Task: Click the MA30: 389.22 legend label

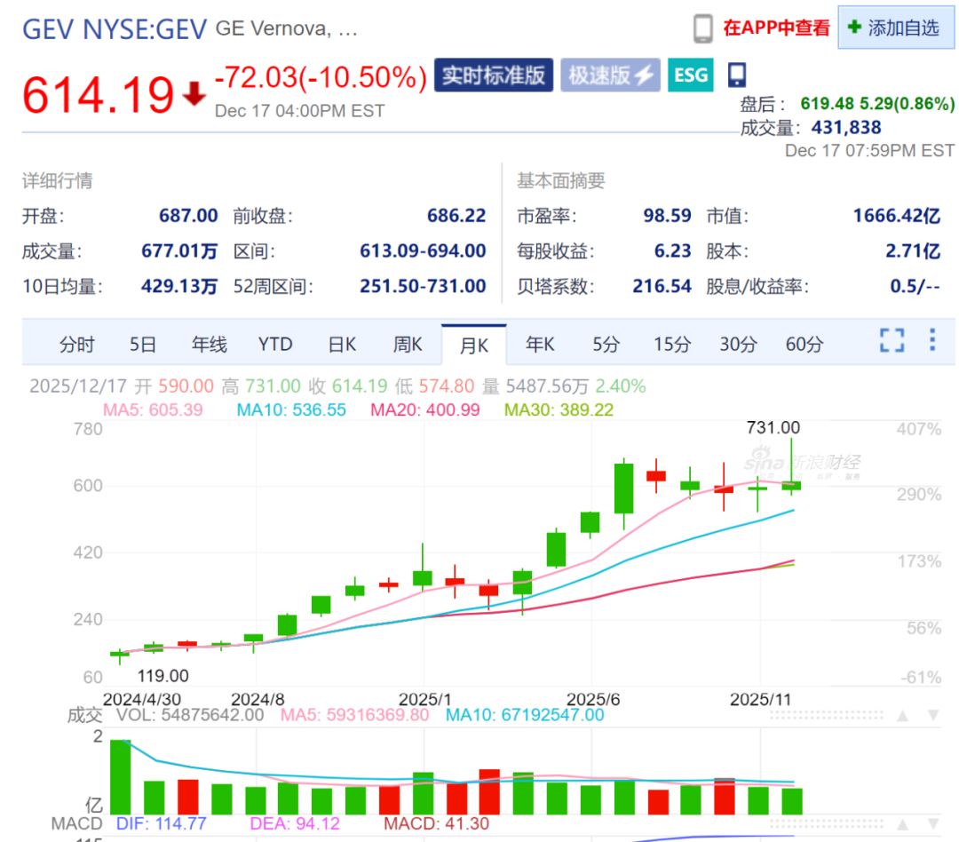Action: coord(559,409)
